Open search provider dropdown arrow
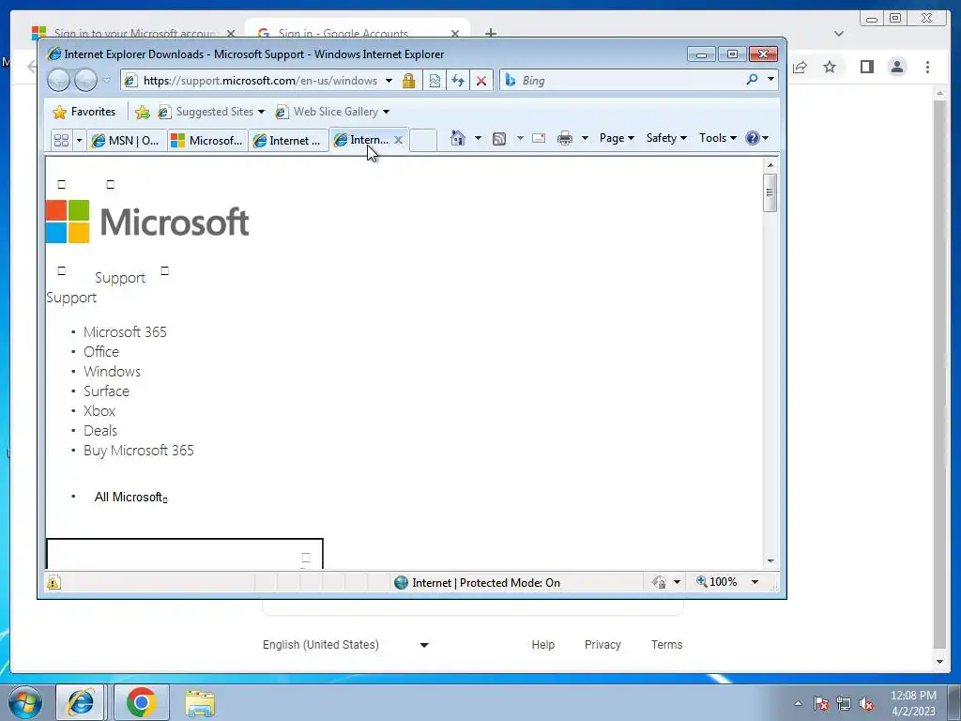Screen dimensions: 961x721 click(x=770, y=79)
